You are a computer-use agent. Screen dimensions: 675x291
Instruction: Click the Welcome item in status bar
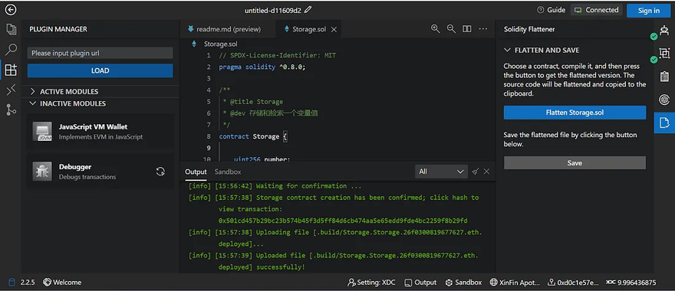(62, 283)
